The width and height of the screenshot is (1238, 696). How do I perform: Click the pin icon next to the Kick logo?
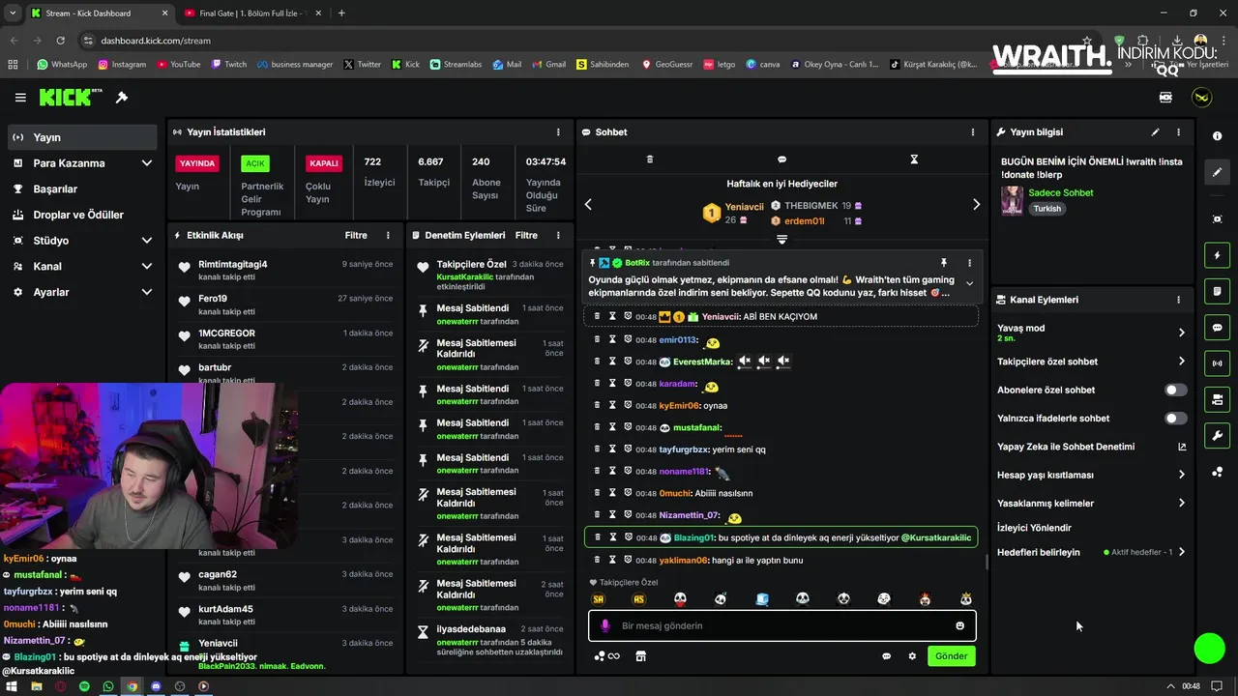pos(122,98)
